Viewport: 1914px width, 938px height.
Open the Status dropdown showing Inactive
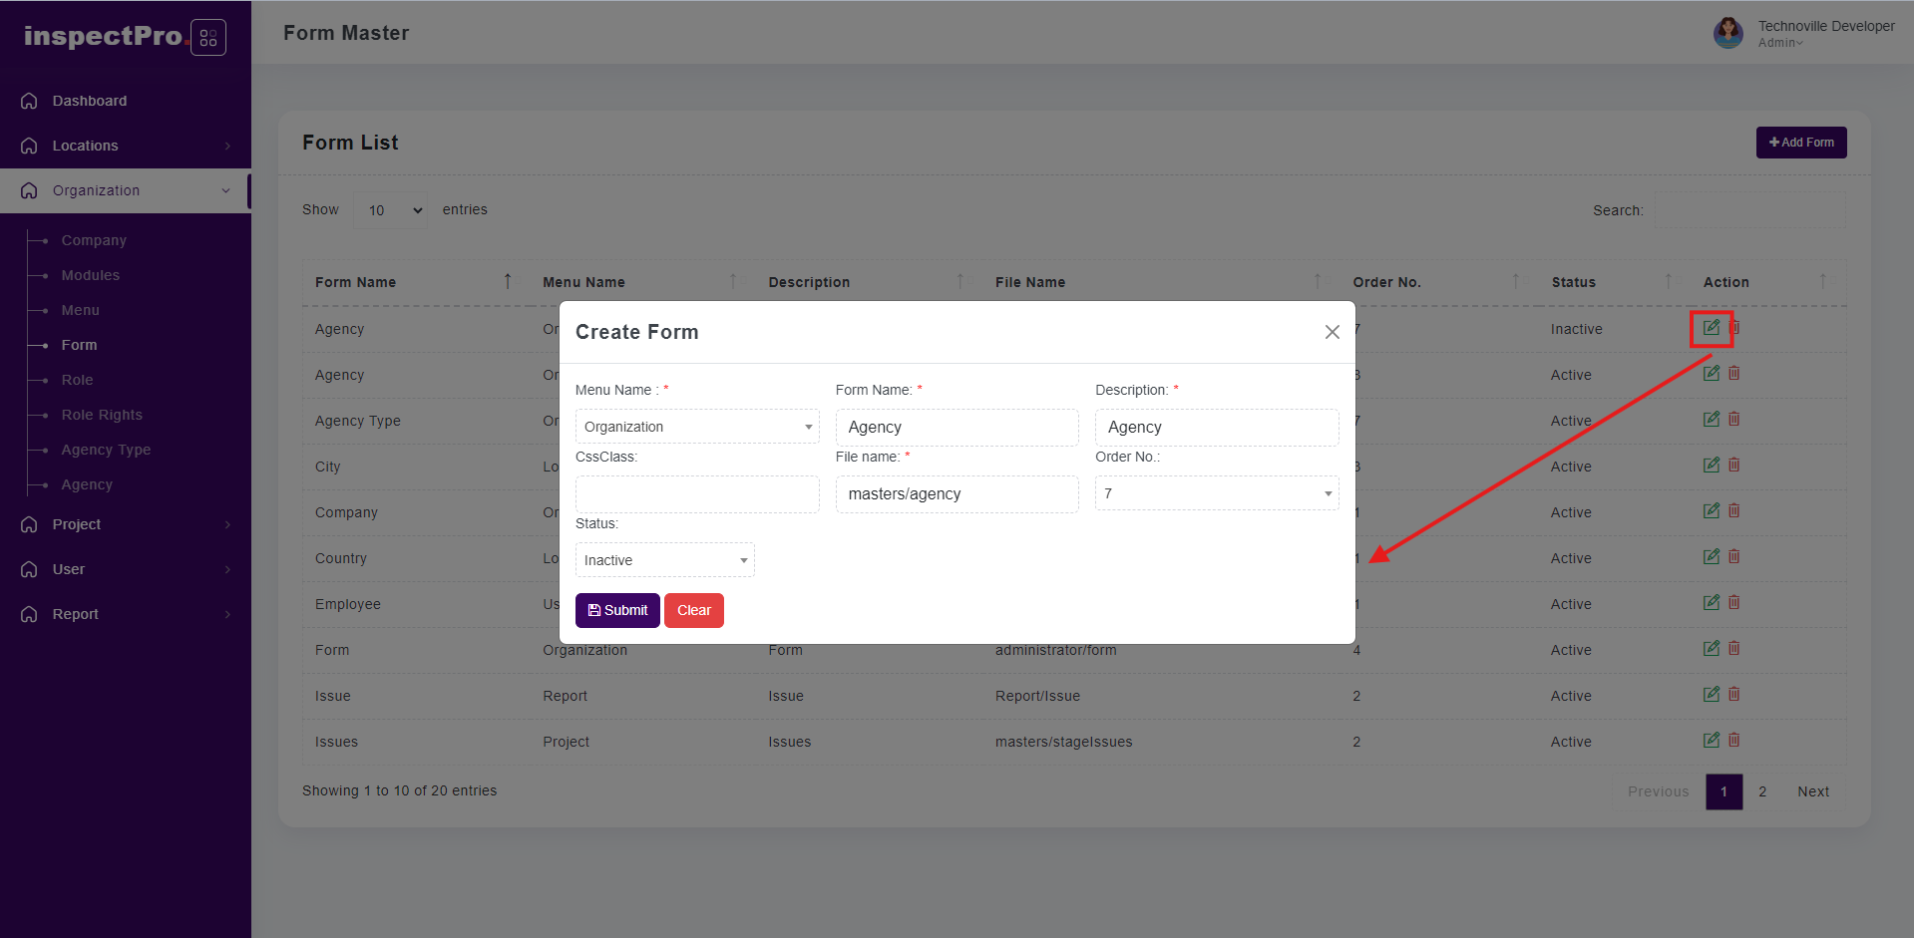point(664,560)
